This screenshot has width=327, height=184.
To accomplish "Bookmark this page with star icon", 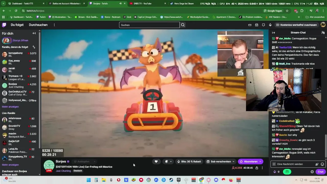I will click(x=287, y=11).
